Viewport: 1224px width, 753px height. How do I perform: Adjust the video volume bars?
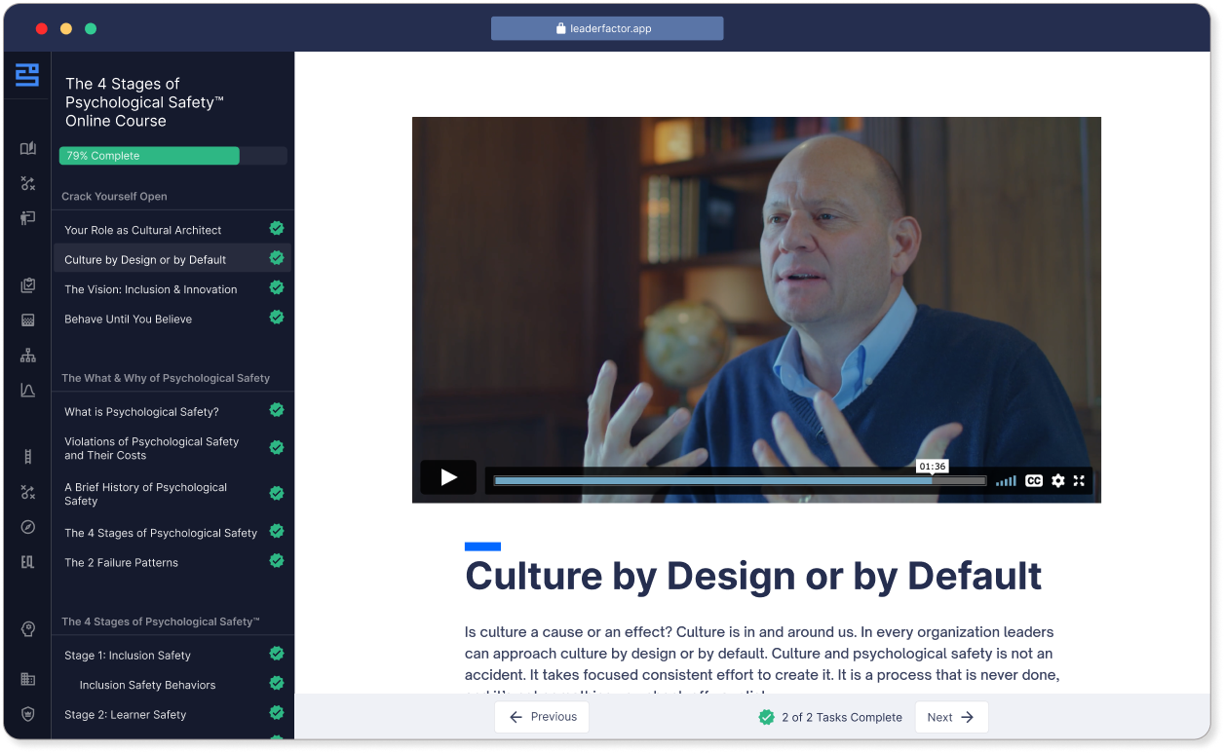tap(1006, 480)
